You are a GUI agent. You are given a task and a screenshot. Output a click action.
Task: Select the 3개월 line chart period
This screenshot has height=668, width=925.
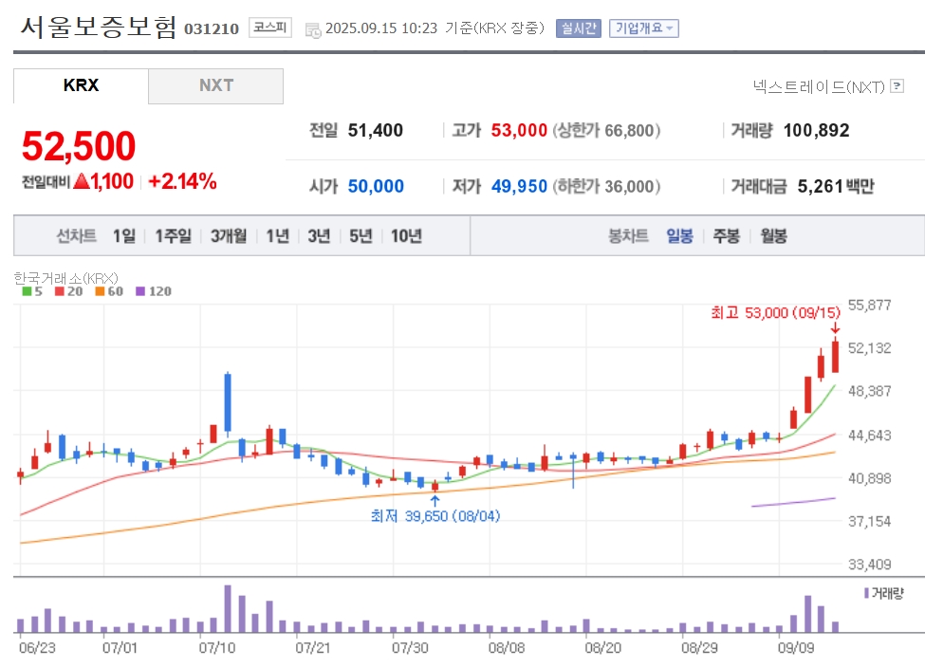[x=229, y=236]
